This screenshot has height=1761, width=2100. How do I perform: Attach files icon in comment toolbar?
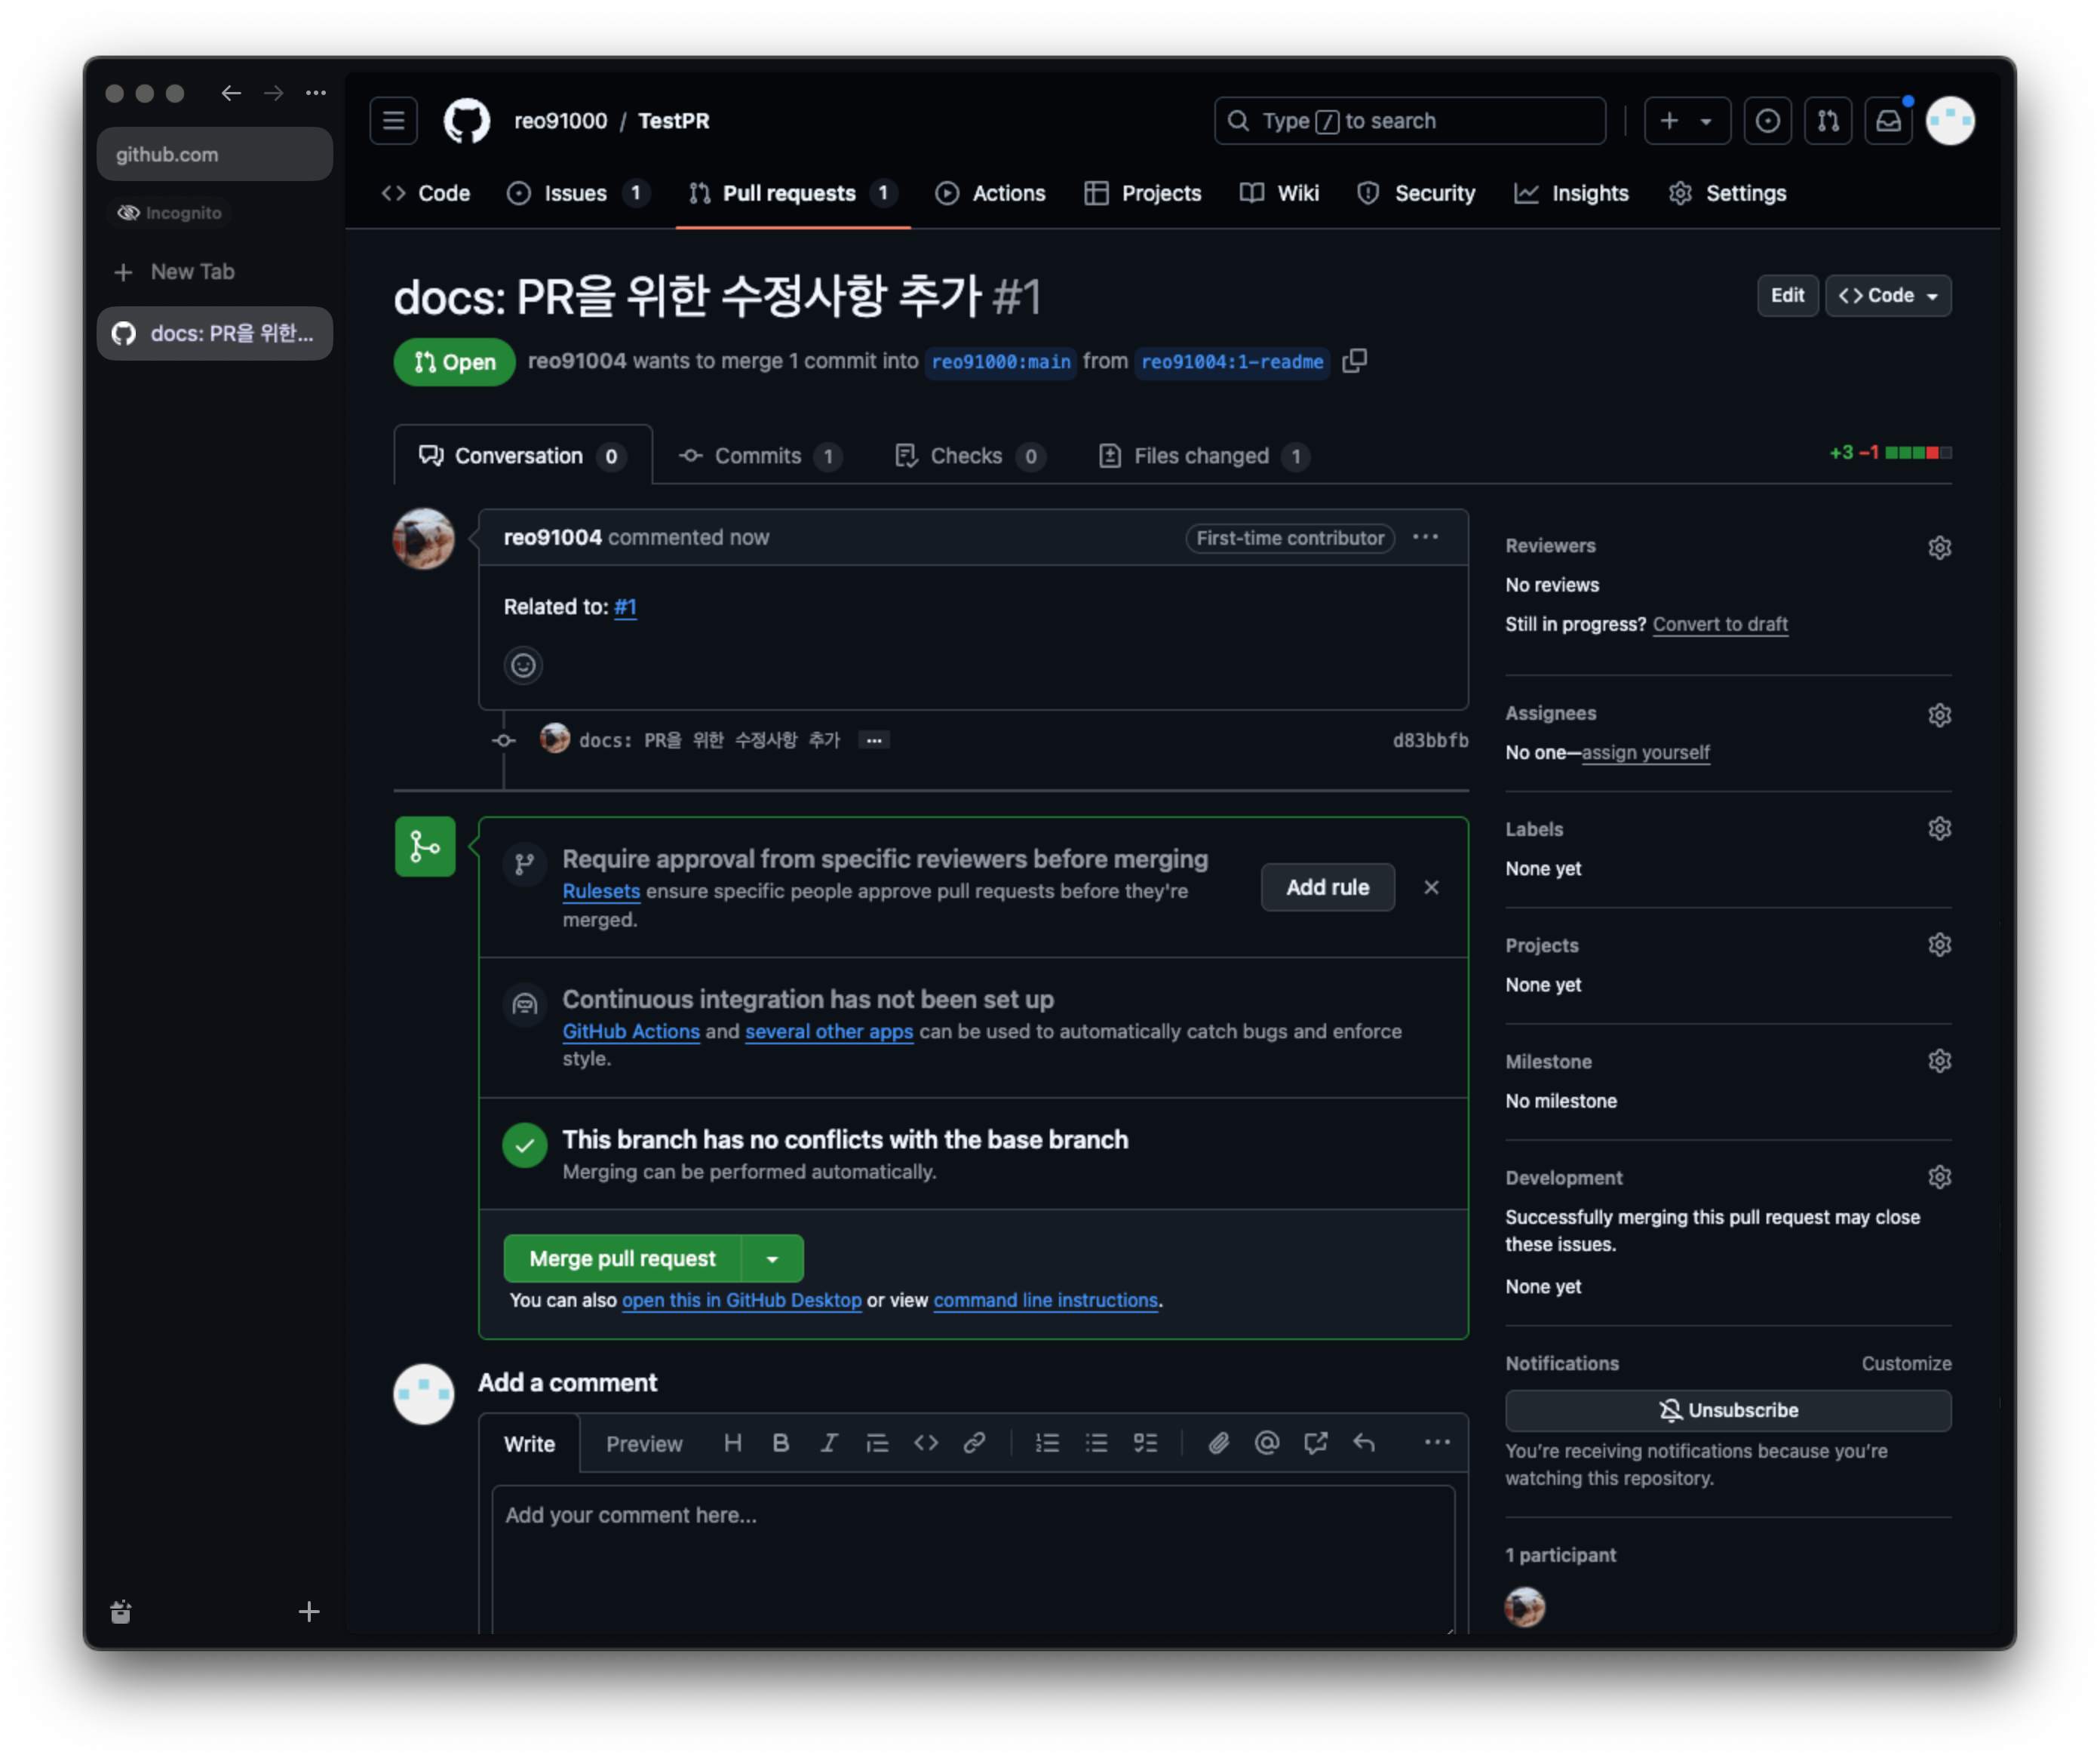[x=1218, y=1442]
